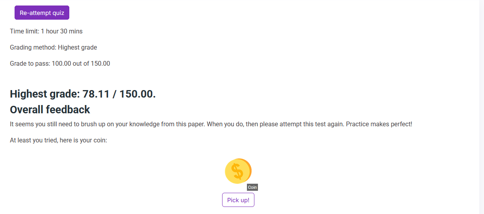The height and width of the screenshot is (214, 484).
Task: Select the Time limit label text
Action: click(x=24, y=31)
